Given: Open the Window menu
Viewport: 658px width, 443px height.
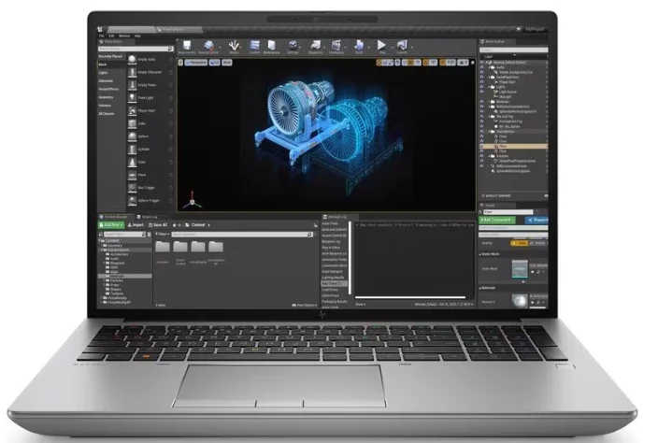Looking at the screenshot, I should click(123, 36).
